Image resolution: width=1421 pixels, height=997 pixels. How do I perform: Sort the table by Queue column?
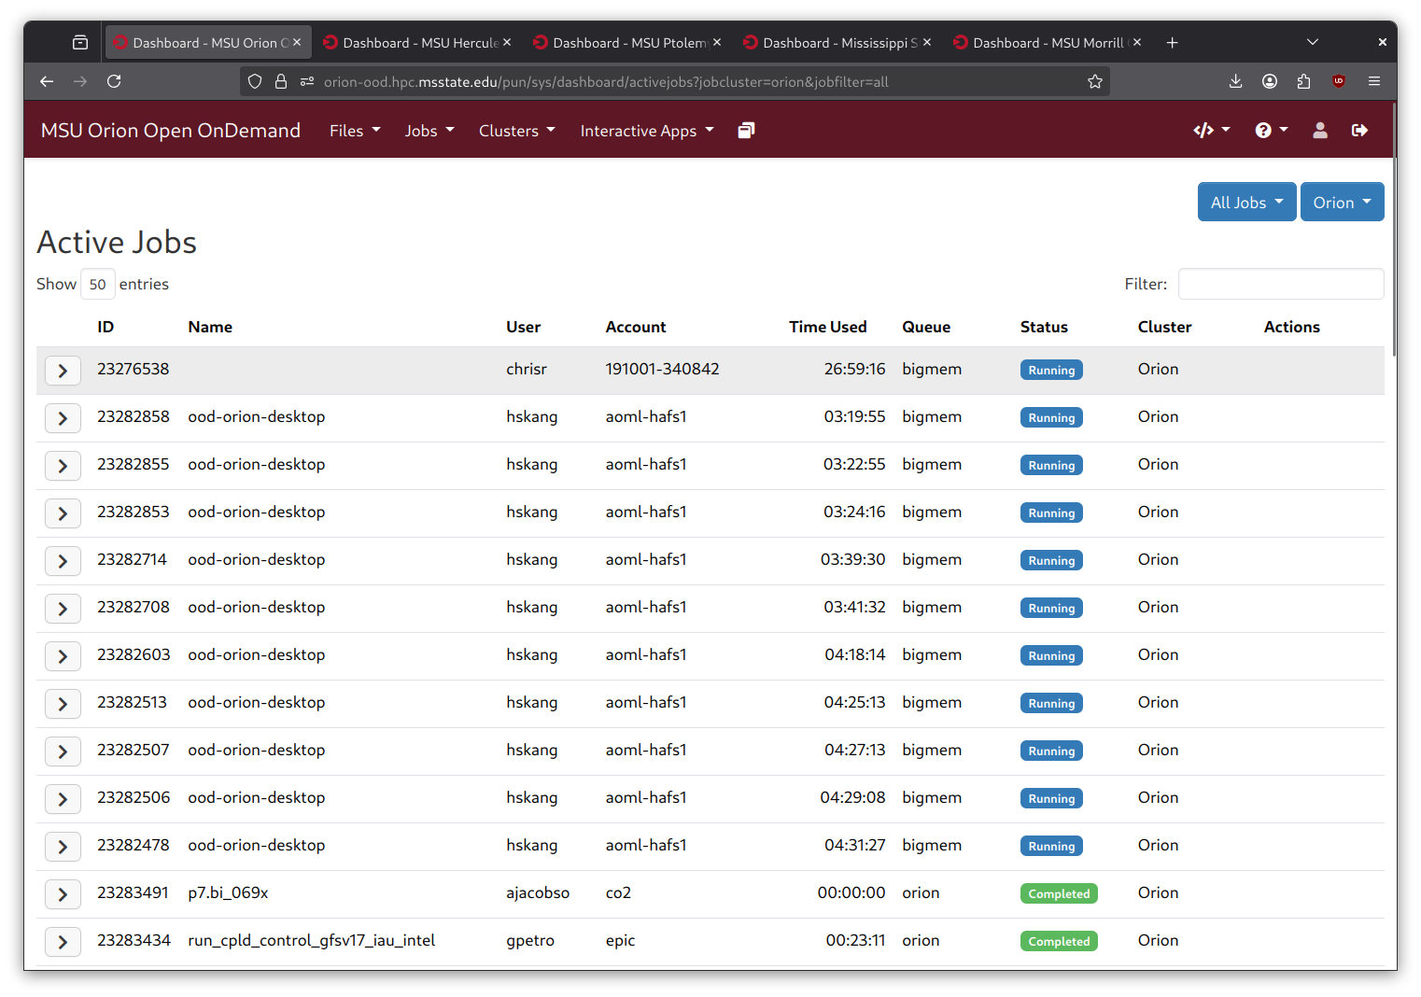926,327
